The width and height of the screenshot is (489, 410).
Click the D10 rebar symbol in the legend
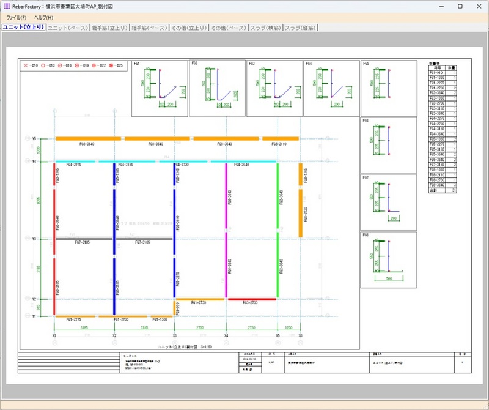pyautogui.click(x=26, y=65)
